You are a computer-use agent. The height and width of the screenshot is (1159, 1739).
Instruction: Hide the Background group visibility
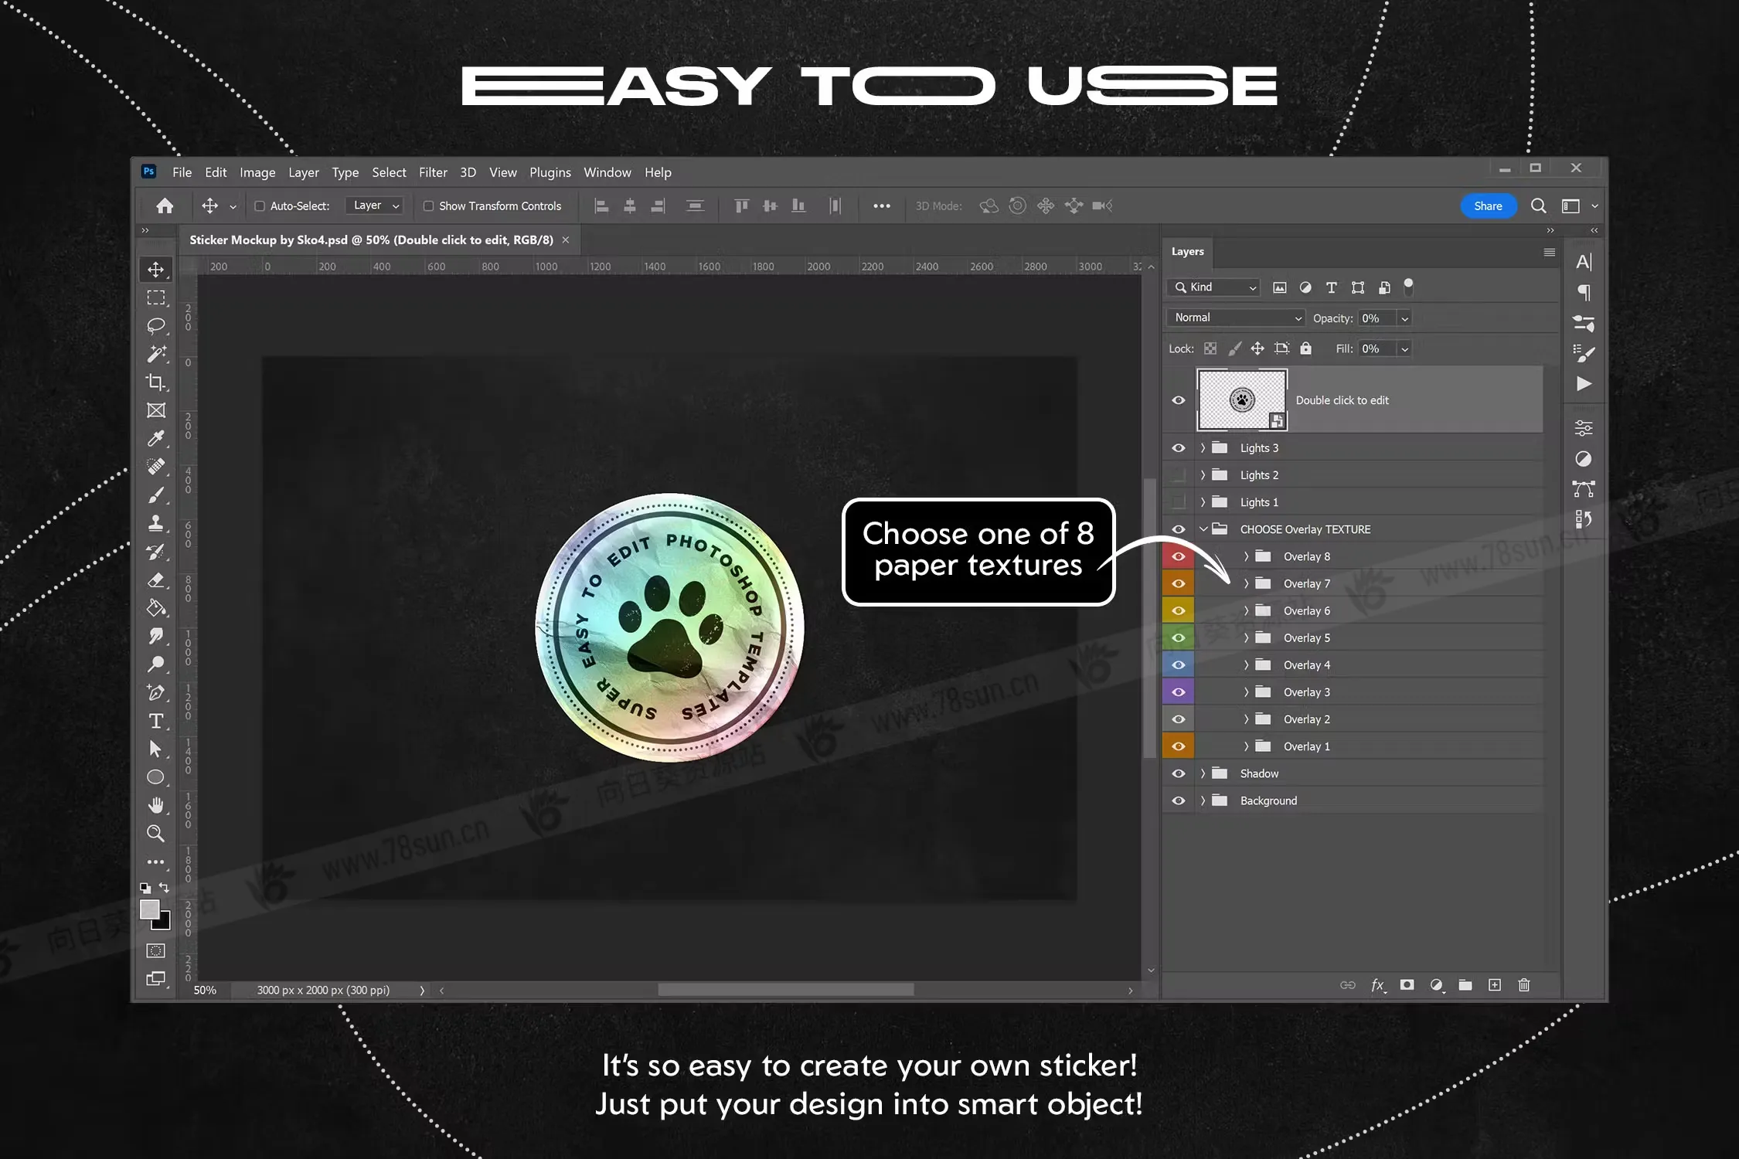click(x=1178, y=800)
